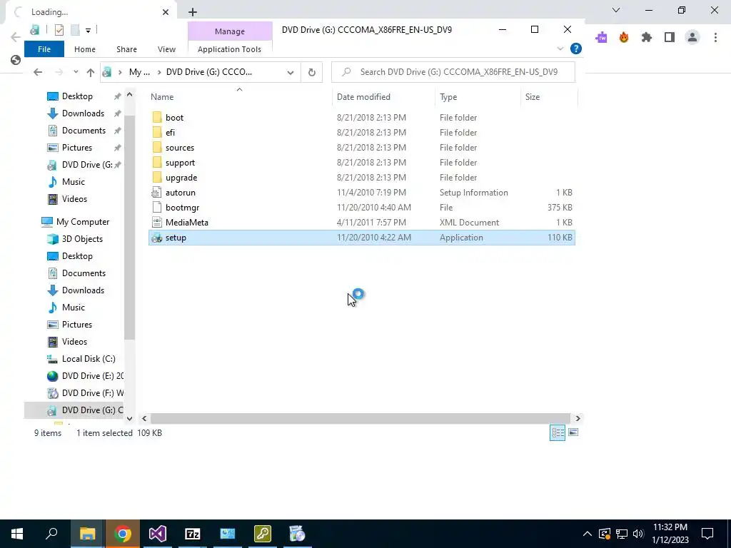Click the New folder quick access icon

75,30
